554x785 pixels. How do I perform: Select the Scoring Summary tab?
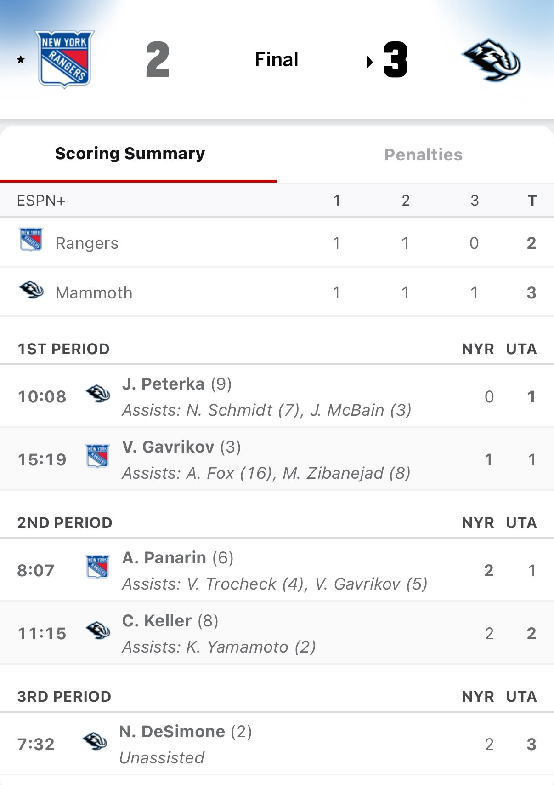[x=130, y=154]
